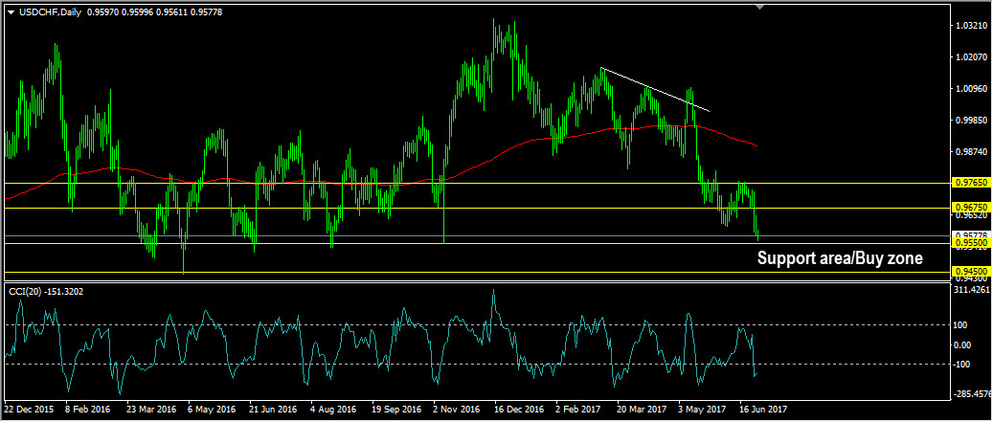Click the CCI 100 level value
This screenshot has height=422, width=993.
963,325
